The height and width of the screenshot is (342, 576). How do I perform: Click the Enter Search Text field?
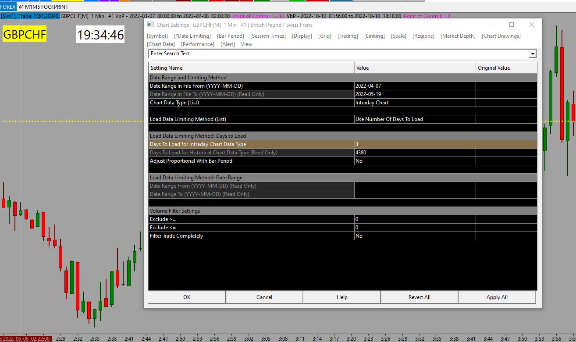tap(338, 53)
